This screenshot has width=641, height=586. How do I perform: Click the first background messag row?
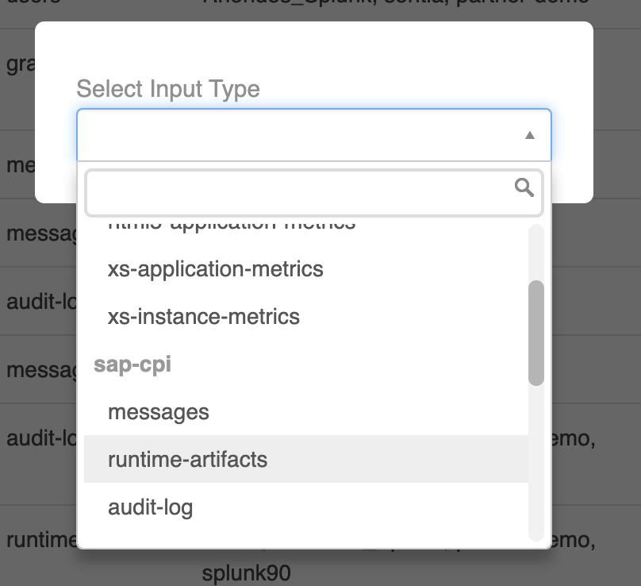click(40, 233)
